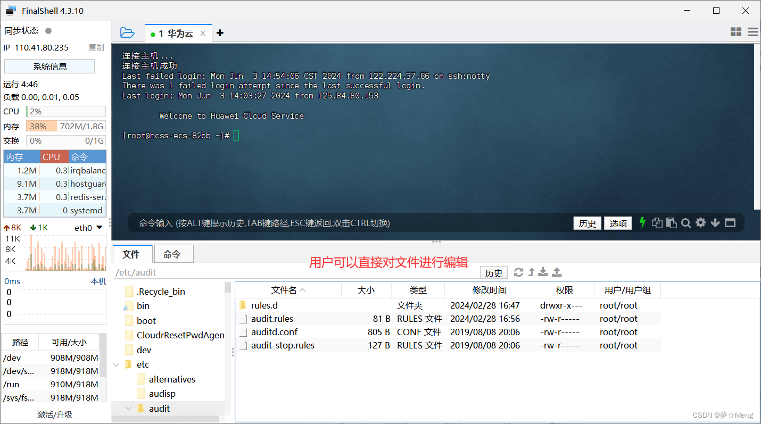761x424 pixels.
Task: Expand the eth0 network interface dropdown
Action: pyautogui.click(x=100, y=227)
